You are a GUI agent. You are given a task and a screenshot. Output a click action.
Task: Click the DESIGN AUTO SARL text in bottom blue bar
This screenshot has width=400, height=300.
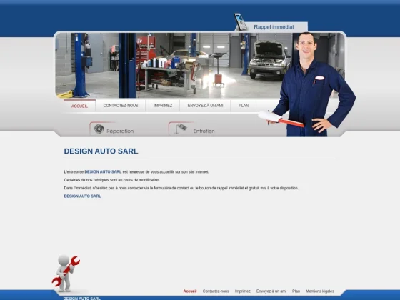82,299
